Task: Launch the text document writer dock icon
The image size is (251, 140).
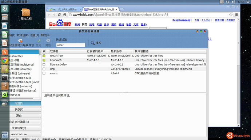Action: pyautogui.click(x=5, y=26)
